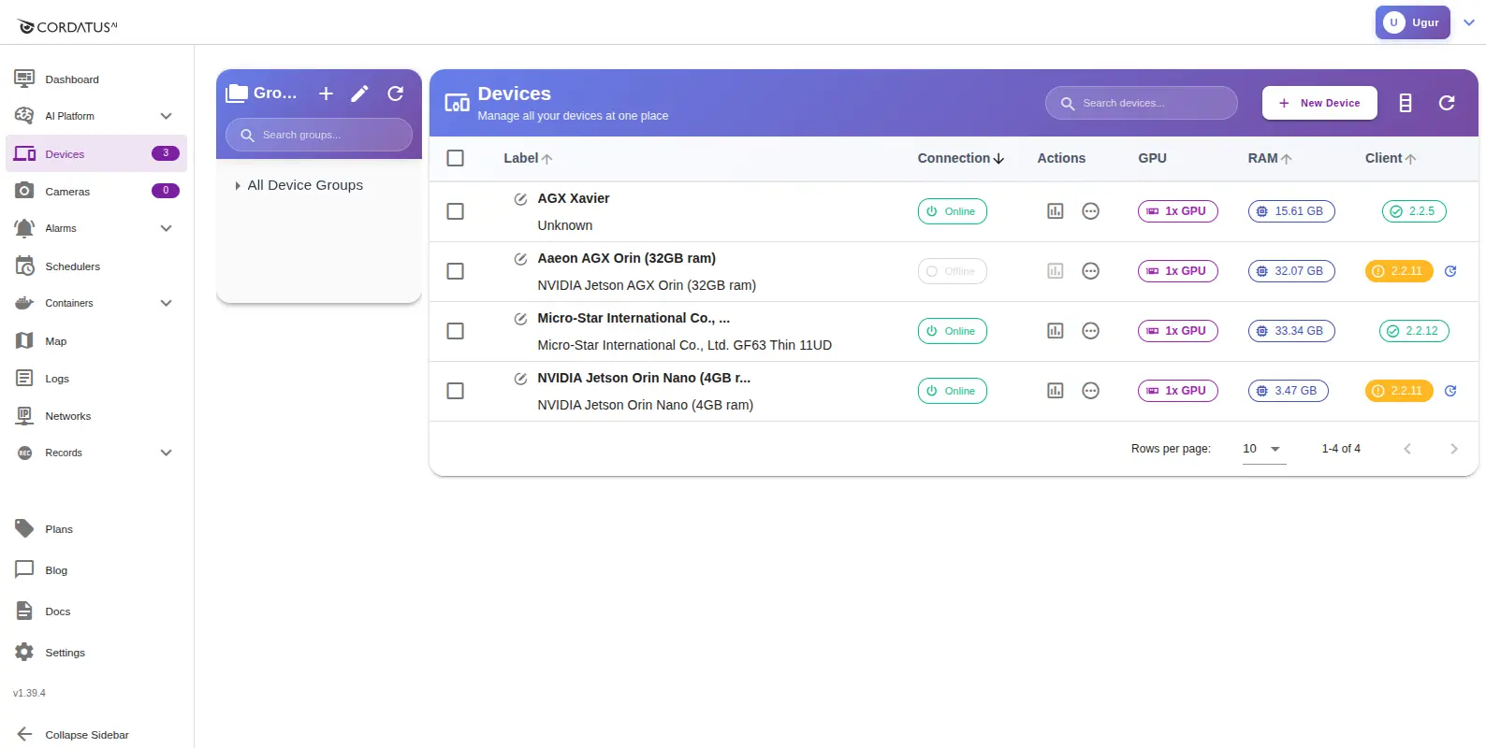Open metrics chart for Micro-Star International device
1486x748 pixels.
pyautogui.click(x=1055, y=331)
